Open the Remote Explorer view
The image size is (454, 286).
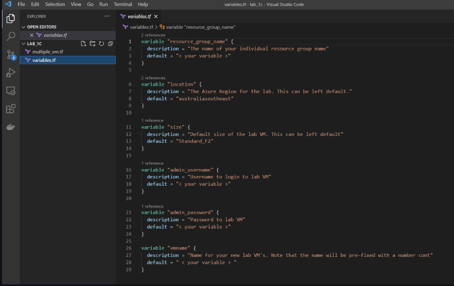11,91
